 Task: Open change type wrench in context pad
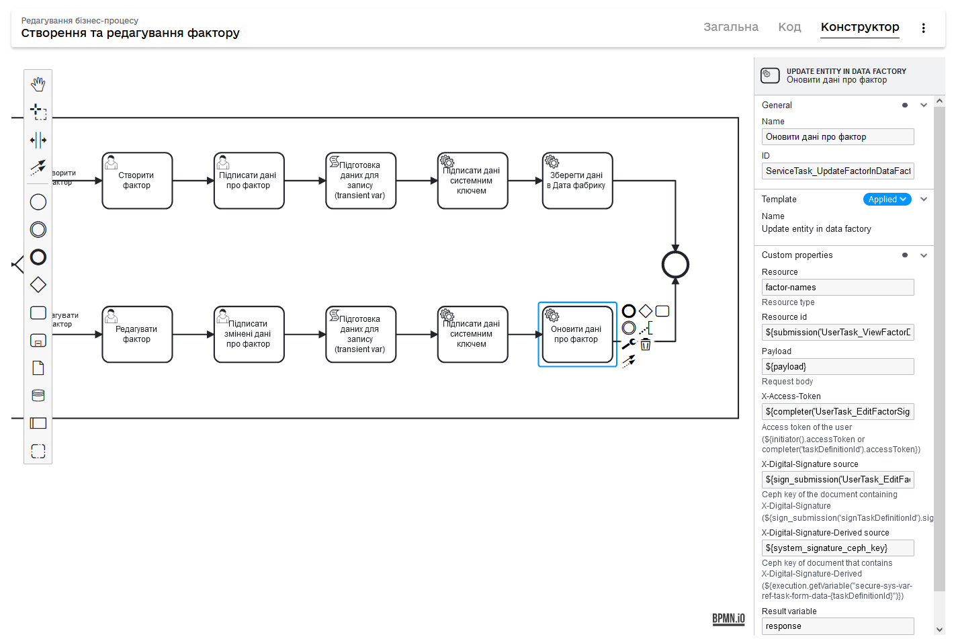pos(629,344)
